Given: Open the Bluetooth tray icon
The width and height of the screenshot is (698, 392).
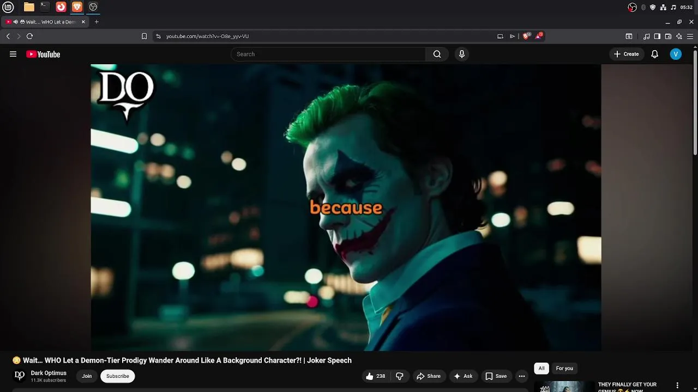Looking at the screenshot, I should pos(643,7).
